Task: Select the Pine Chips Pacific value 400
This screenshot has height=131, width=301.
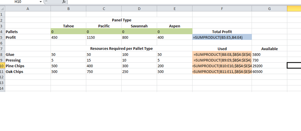Action: pyautogui.click(x=104, y=66)
